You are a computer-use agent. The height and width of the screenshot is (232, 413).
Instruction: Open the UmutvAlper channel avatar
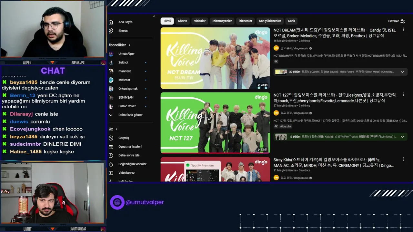[x=111, y=54]
